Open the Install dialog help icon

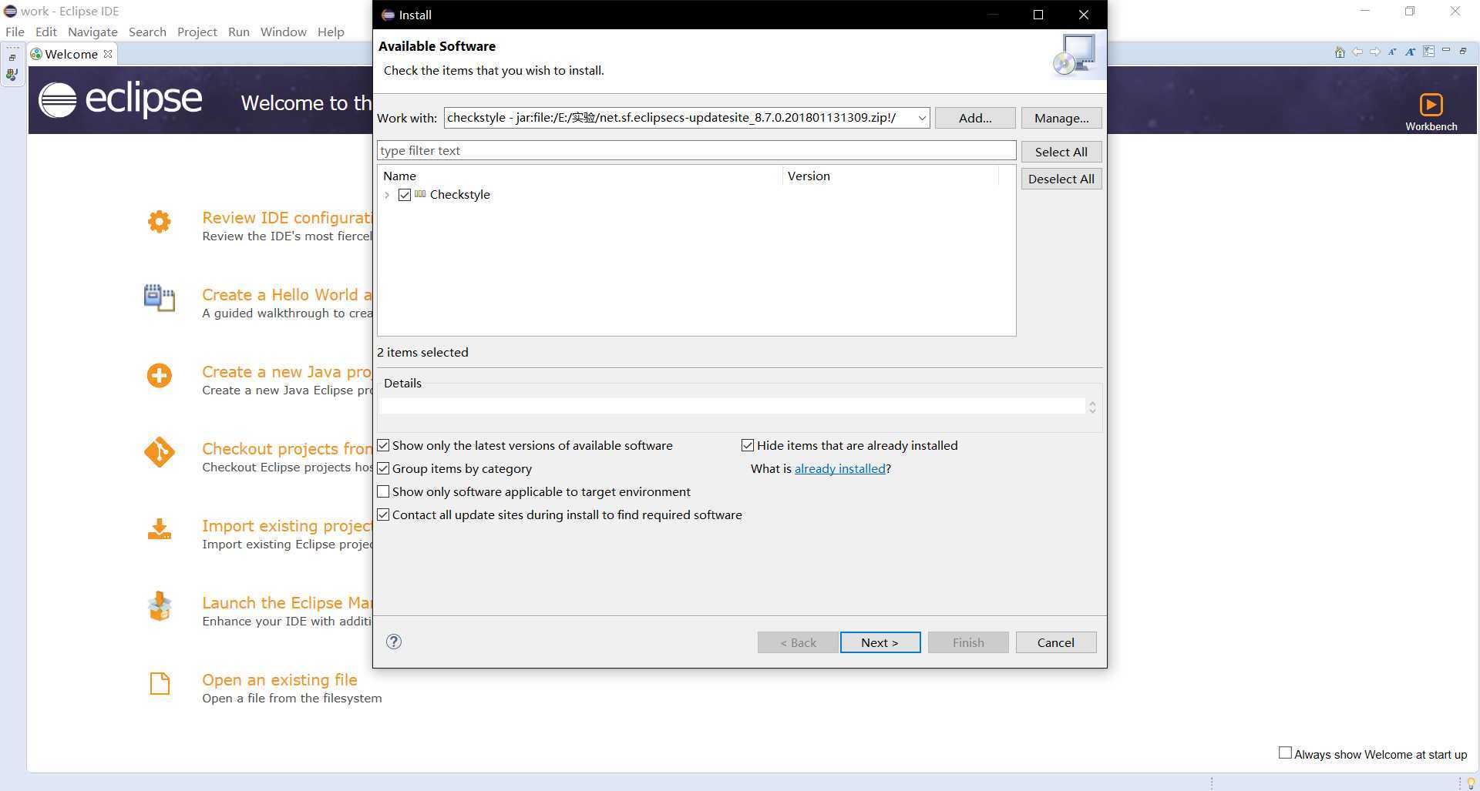394,642
